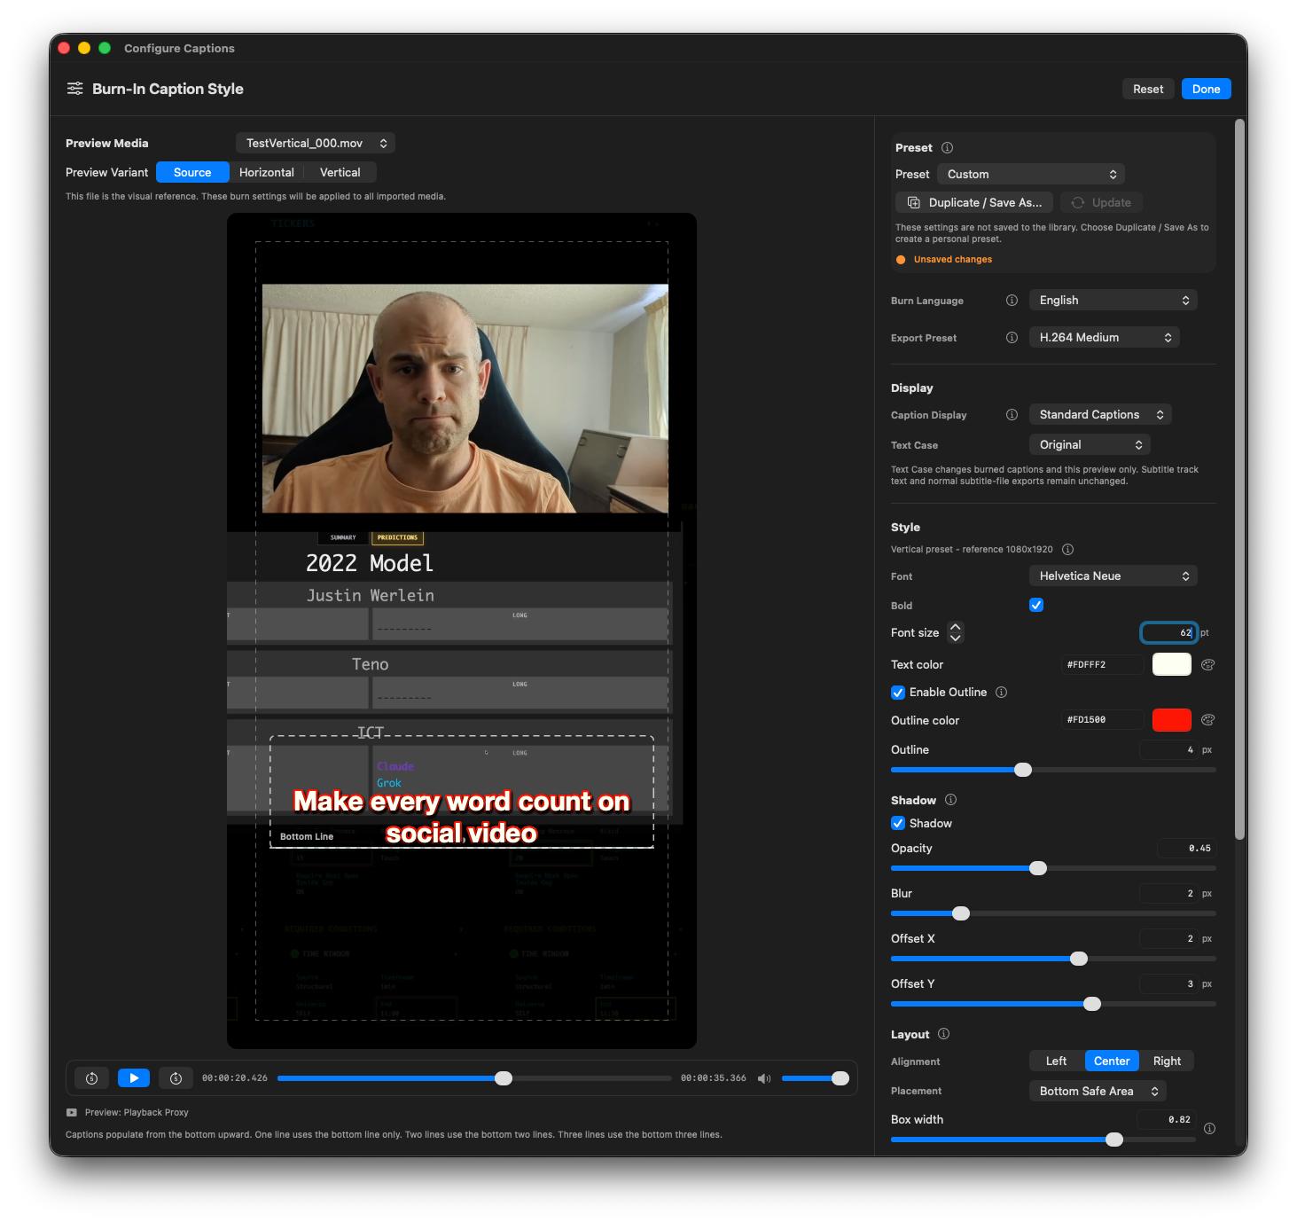This screenshot has width=1297, height=1222.
Task: Click the skip-forward button right of play
Action: coord(176,1078)
